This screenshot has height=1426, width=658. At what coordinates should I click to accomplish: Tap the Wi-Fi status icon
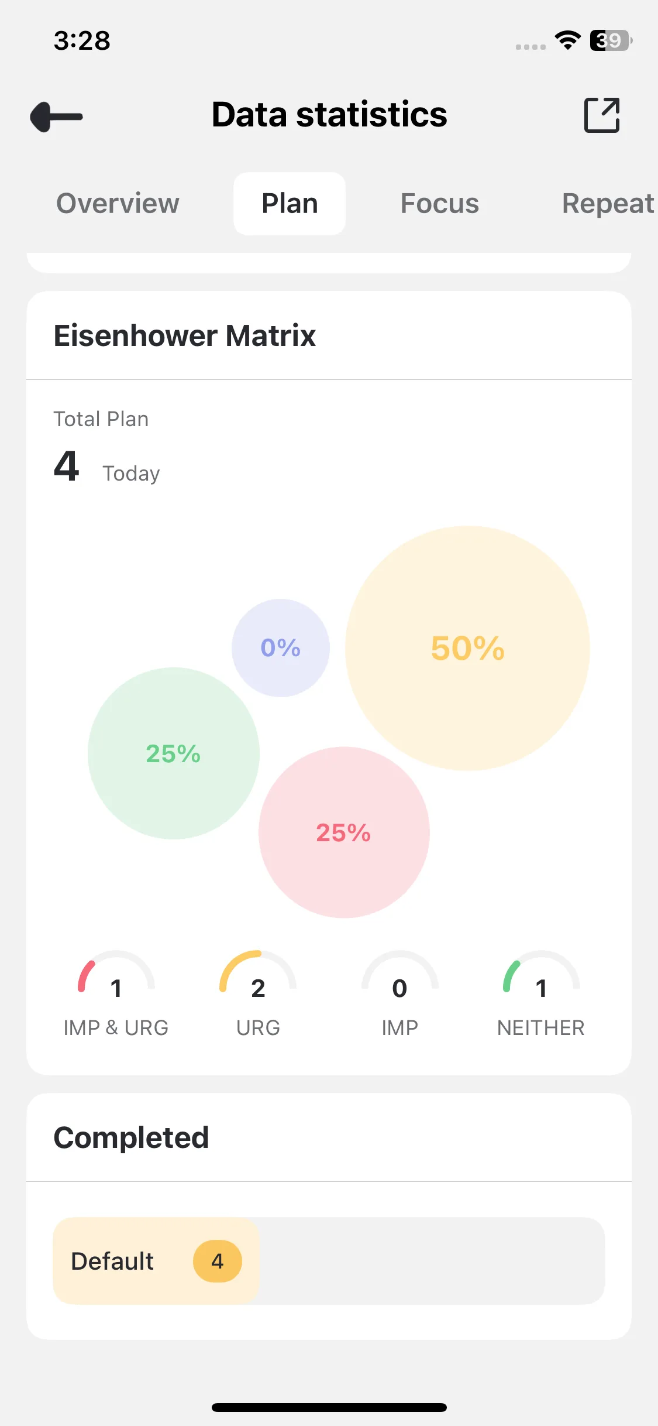567,40
